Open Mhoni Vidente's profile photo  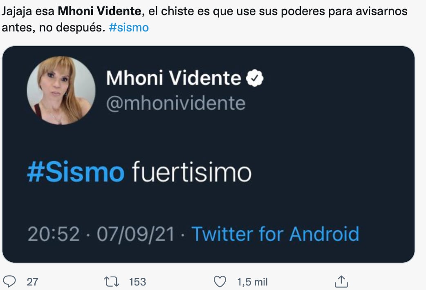tap(61, 90)
